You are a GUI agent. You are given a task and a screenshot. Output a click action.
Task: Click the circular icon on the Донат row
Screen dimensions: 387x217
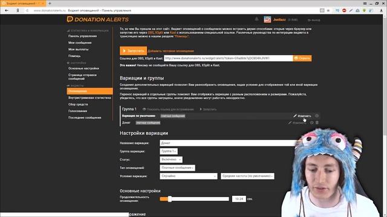click(x=312, y=123)
